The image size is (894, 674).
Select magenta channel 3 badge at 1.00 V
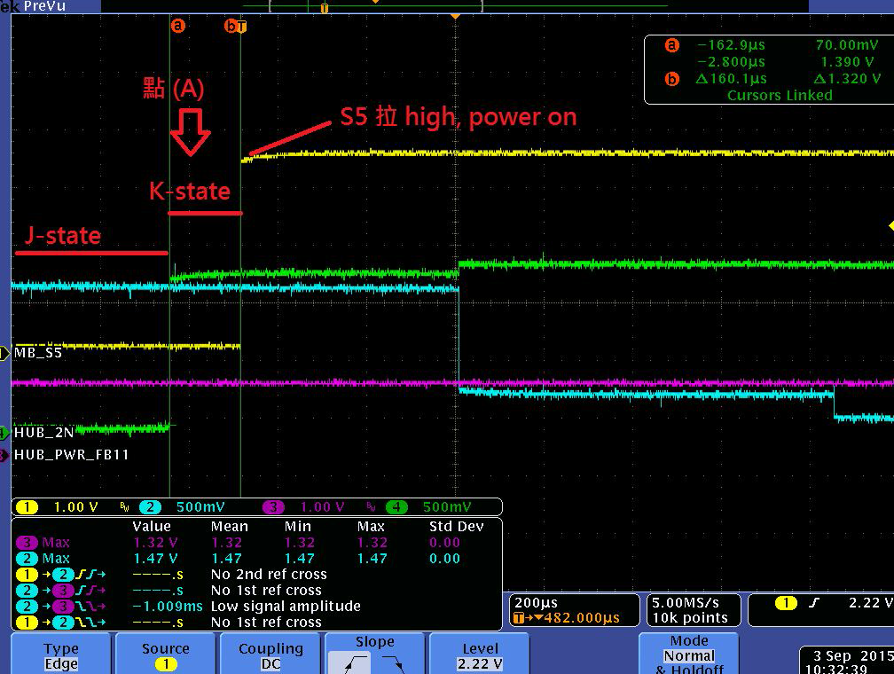click(273, 507)
